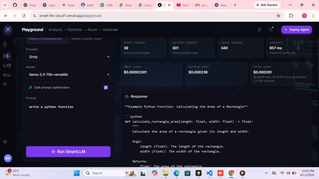Click the Latency value 957 ms
Viewport: 319px width, 179px height.
coord(276,48)
